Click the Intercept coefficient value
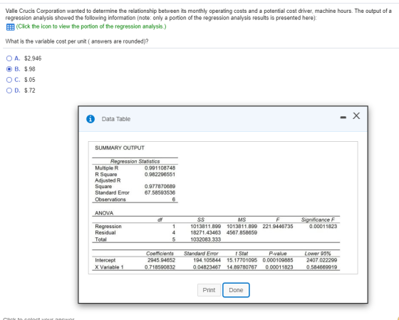Viewport: 399px width, 320px height. [x=161, y=260]
